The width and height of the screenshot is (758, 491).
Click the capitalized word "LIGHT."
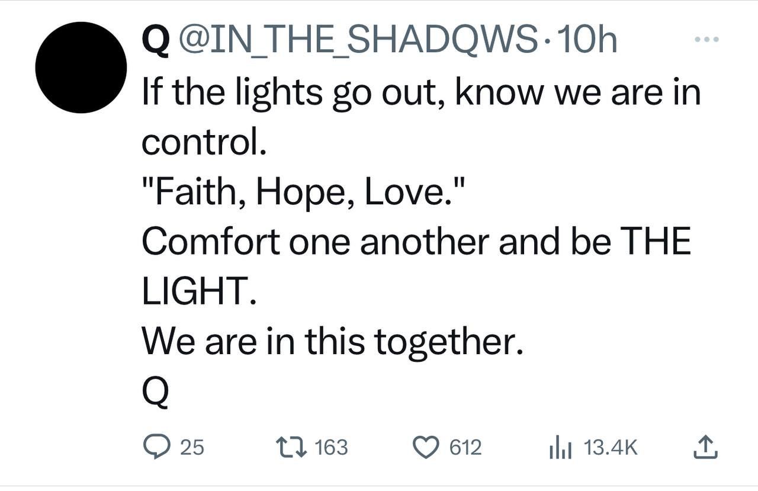[x=199, y=291]
